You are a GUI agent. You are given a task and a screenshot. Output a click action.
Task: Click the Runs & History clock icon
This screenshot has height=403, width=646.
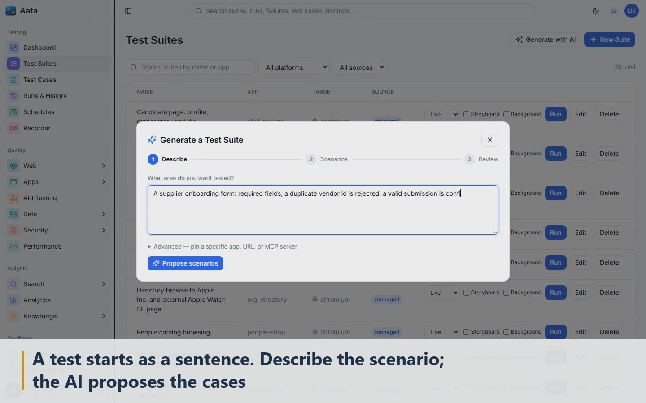pyautogui.click(x=13, y=96)
